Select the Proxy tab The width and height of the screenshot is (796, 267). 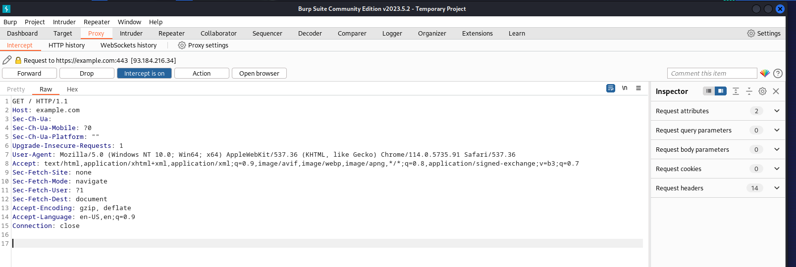pos(96,33)
